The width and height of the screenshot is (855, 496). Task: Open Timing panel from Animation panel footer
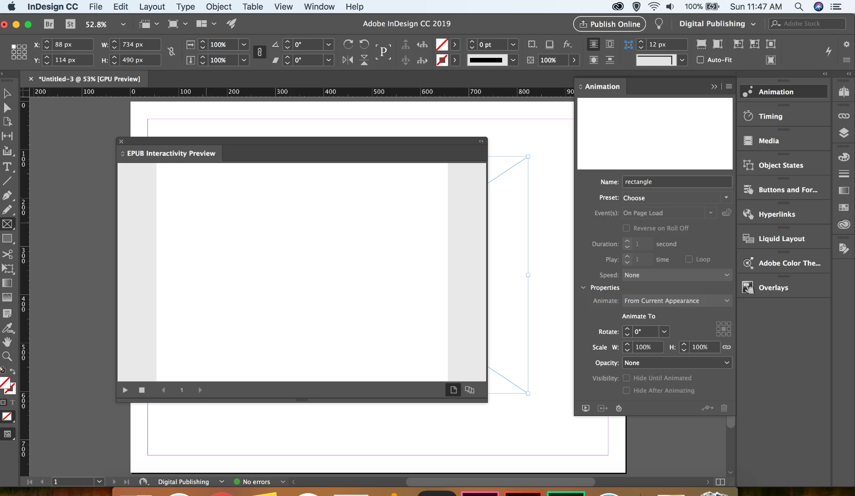(x=619, y=408)
